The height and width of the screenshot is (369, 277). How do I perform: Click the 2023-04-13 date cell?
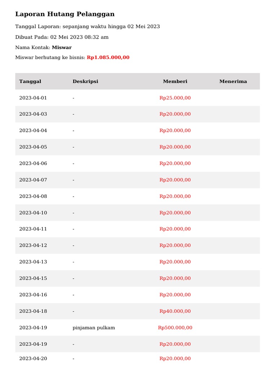point(33,262)
